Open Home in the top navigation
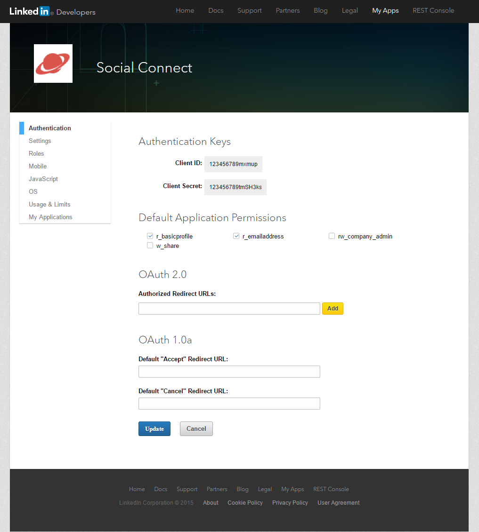479x532 pixels. pyautogui.click(x=185, y=10)
